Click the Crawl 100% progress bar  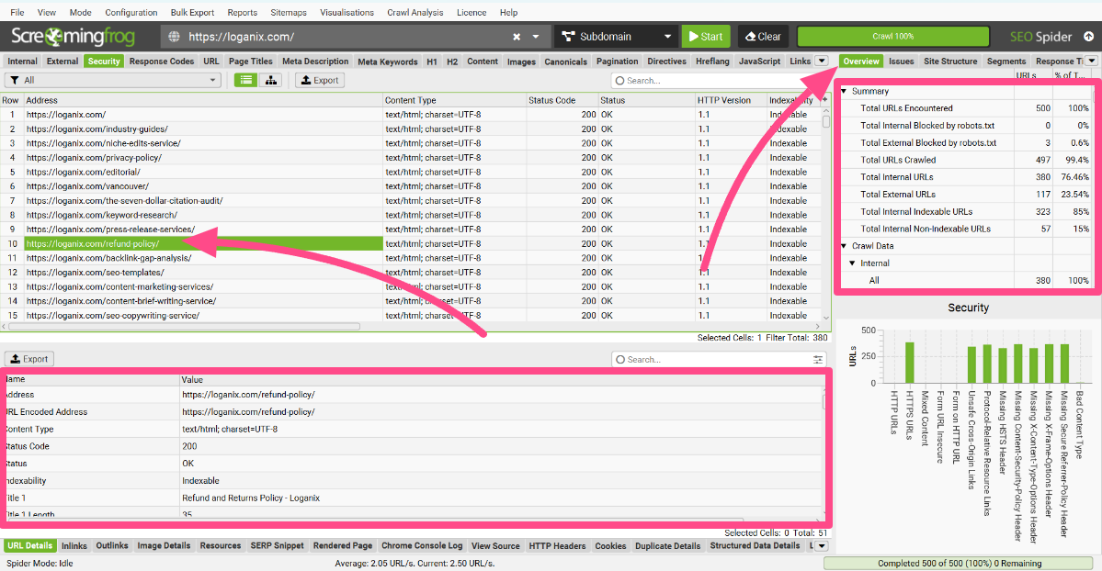click(x=892, y=37)
